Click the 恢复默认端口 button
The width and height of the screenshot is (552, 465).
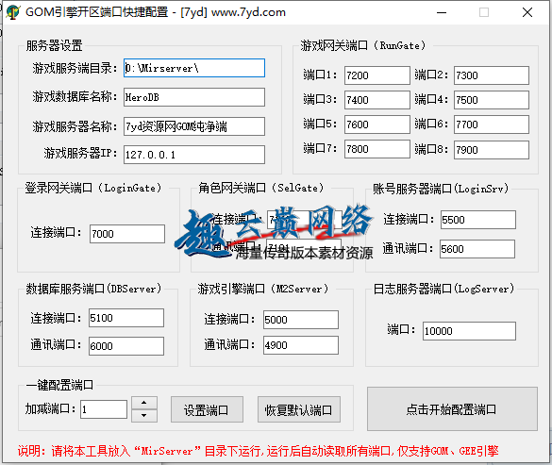coord(298,409)
